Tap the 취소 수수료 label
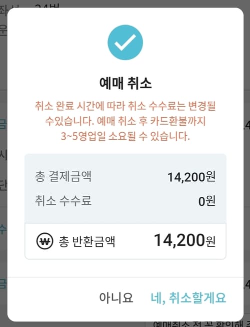 click(63, 201)
